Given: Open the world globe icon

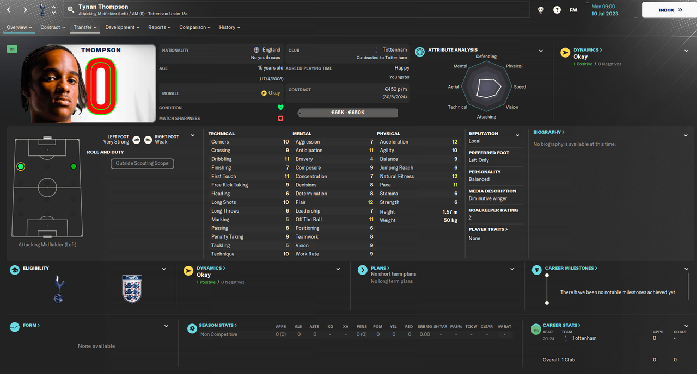Looking at the screenshot, I should coord(541,10).
